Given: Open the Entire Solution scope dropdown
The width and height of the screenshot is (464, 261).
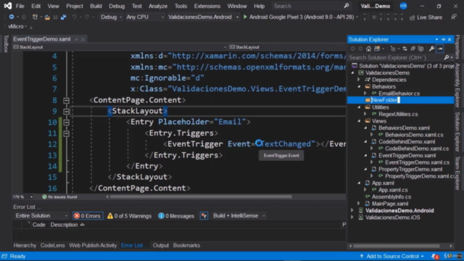Looking at the screenshot, I should pos(41,216).
